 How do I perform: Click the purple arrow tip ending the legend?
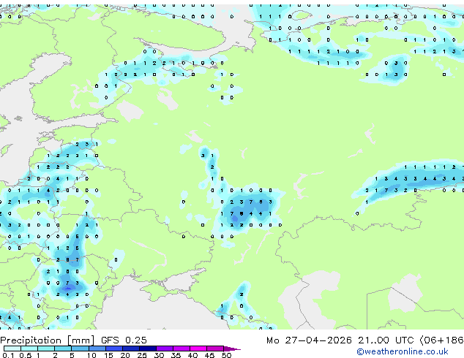click(232, 349)
